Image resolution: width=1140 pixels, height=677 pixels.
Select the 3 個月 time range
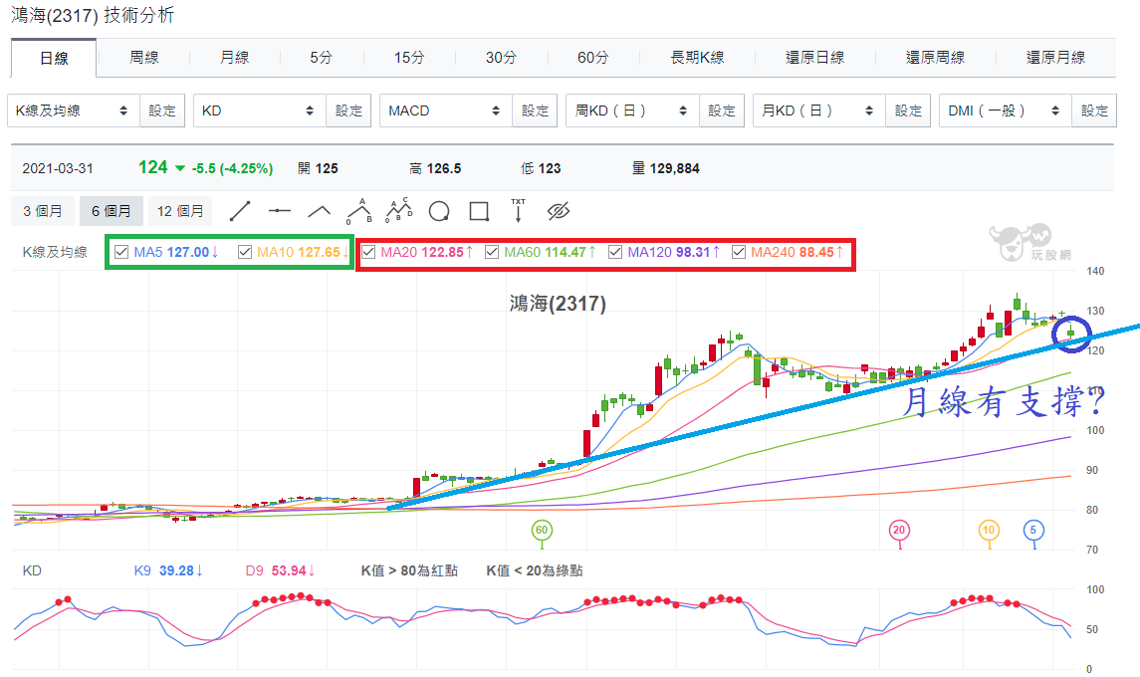42,211
